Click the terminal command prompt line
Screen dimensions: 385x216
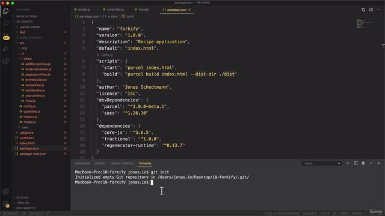tap(114, 182)
